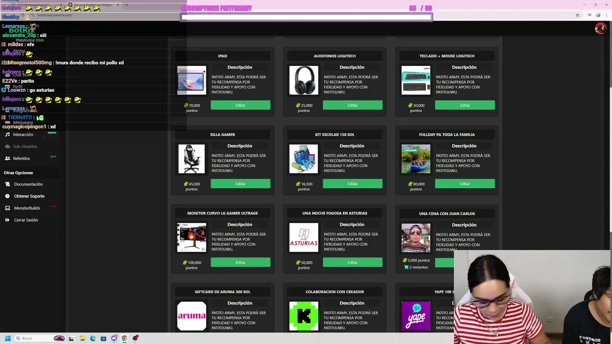This screenshot has width=612, height=344.
Task: Click 'UNA CENA CON JUAN CARLOS' title
Action: 447,214
